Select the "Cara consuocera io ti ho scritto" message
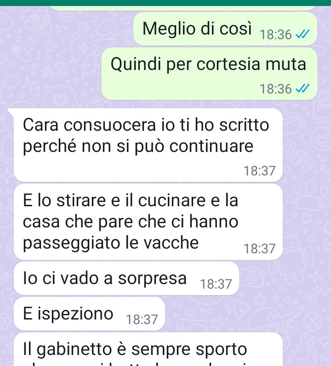This screenshot has width=331, height=366. coord(148,145)
